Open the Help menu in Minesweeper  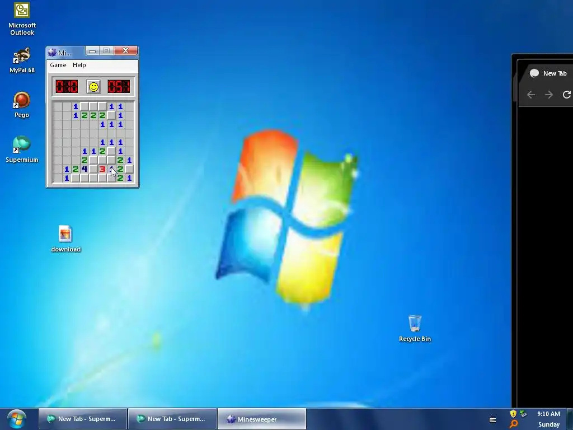pyautogui.click(x=79, y=65)
